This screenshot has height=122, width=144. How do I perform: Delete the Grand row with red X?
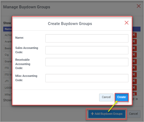134,62
